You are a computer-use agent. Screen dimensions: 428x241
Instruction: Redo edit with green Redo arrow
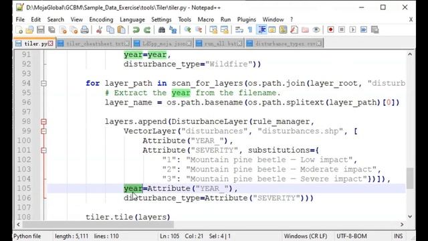click(x=147, y=29)
